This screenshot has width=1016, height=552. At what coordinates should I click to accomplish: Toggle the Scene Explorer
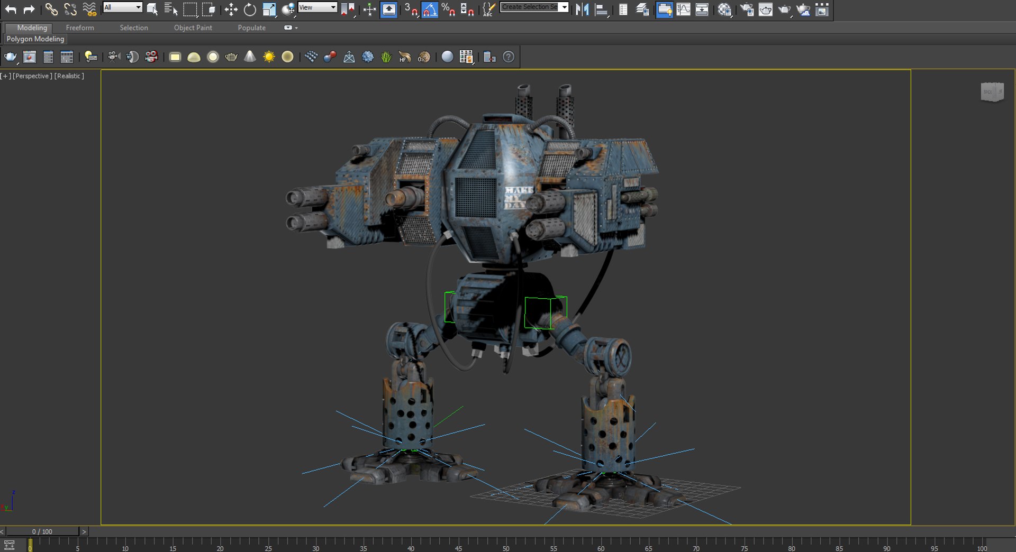(x=623, y=9)
